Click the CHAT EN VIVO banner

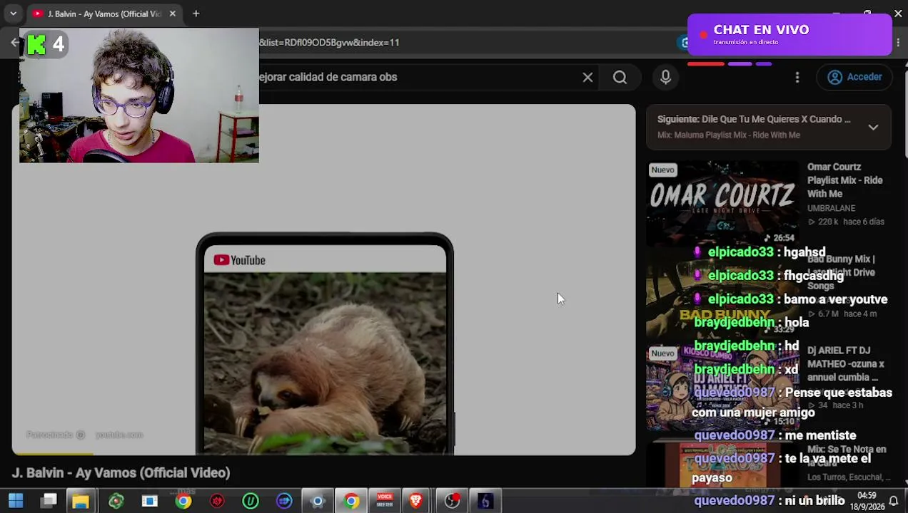[790, 34]
